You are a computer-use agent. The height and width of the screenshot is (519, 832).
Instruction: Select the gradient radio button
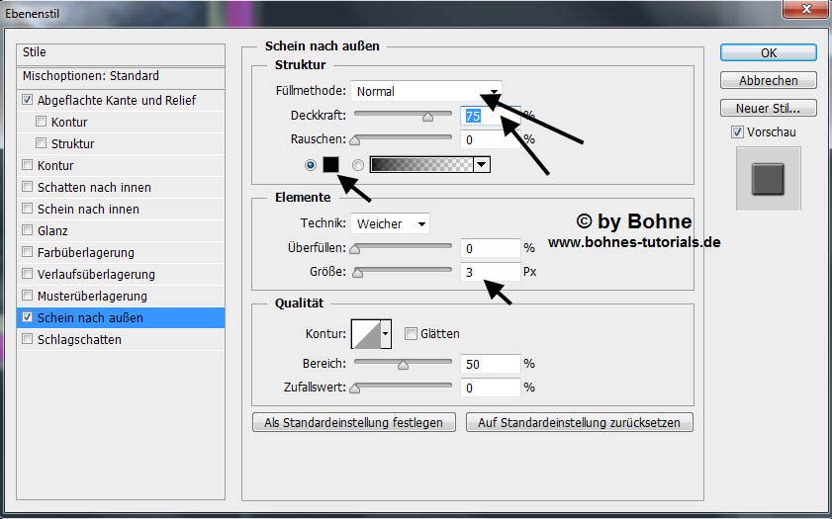(358, 165)
